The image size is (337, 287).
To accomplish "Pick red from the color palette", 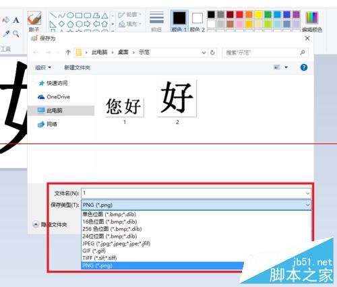I will coord(239,15).
